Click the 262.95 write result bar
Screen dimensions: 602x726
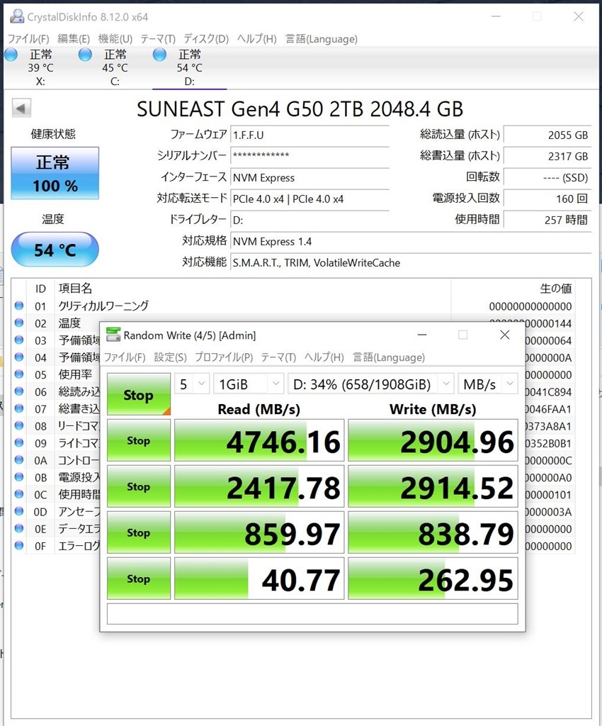(433, 579)
